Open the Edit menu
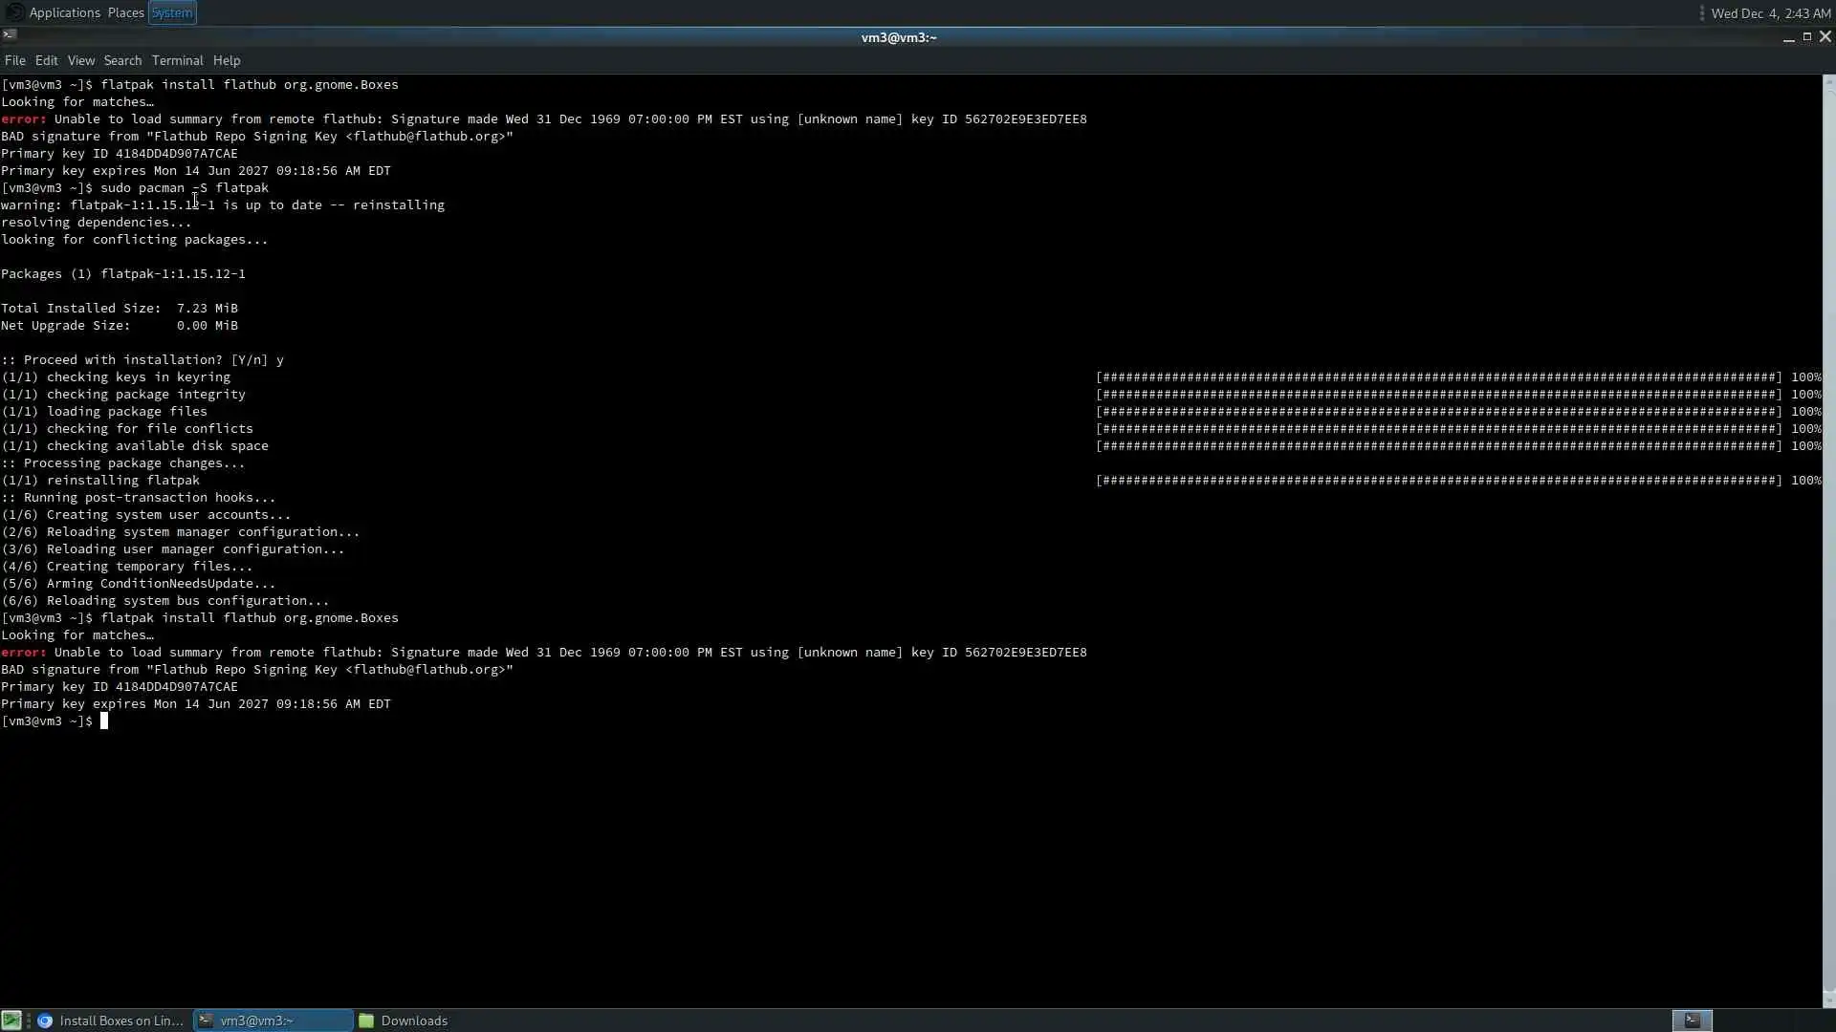 pyautogui.click(x=46, y=60)
